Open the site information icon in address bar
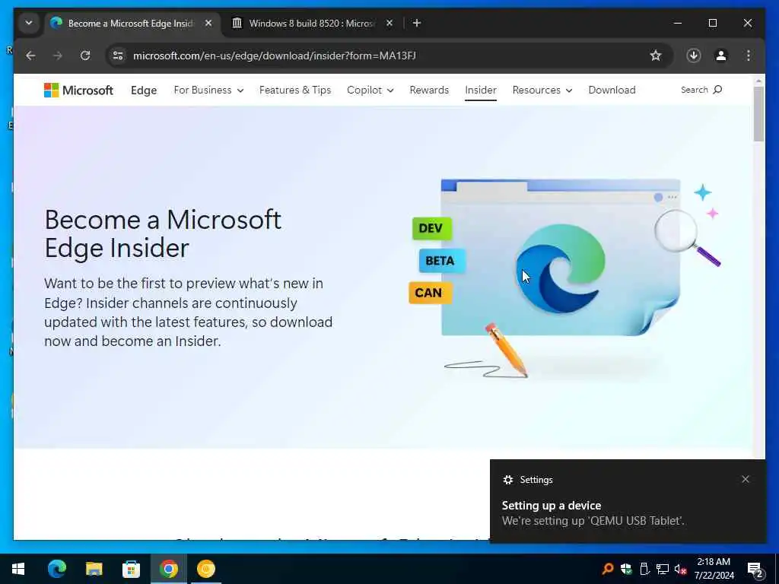Screen dimensions: 779x584 click(x=118, y=56)
